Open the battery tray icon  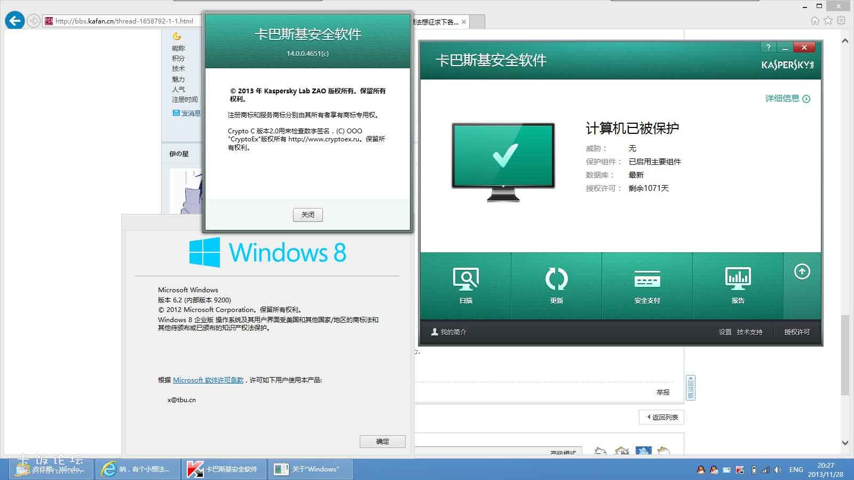click(754, 470)
